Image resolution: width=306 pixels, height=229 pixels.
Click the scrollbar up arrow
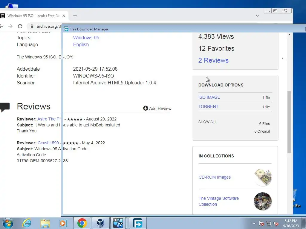289,35
